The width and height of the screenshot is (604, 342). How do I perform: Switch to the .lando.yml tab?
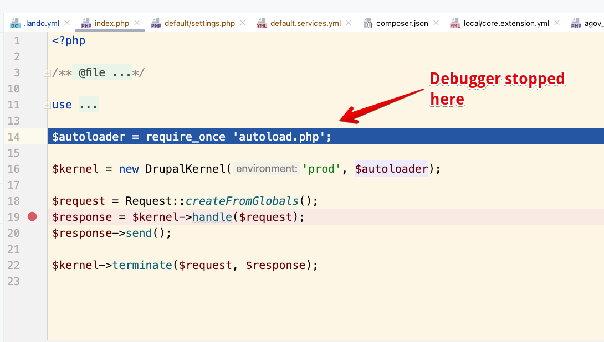tap(42, 23)
